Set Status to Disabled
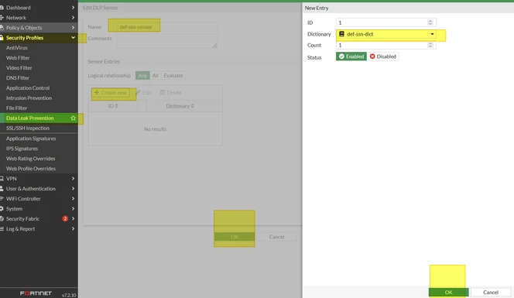 tap(383, 57)
